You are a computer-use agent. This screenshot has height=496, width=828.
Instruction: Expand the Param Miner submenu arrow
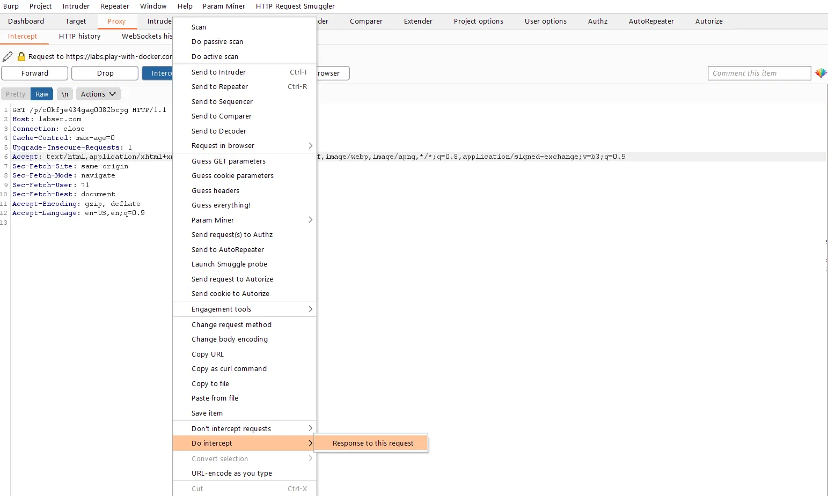[310, 220]
